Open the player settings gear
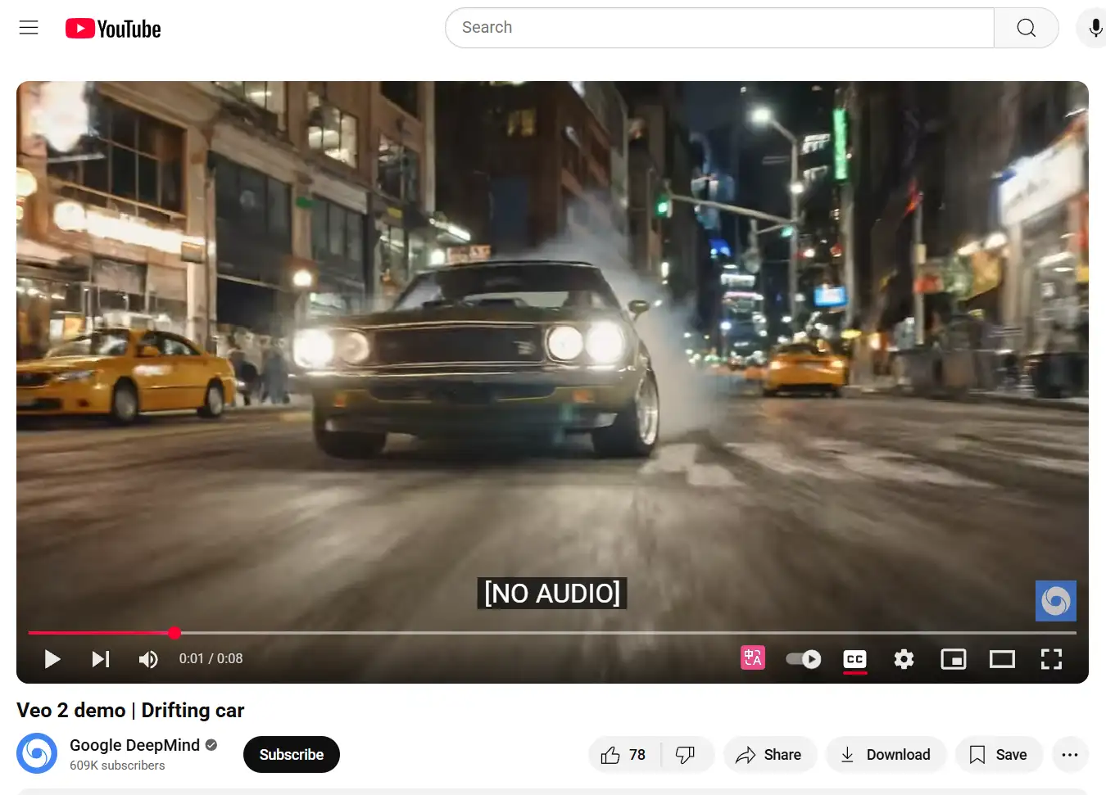1106x795 pixels. pos(904,659)
